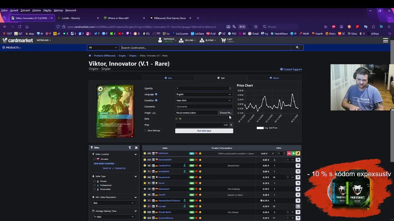Image resolution: width=394 pixels, height=221 pixels.
Task: Add Sector offer to cart
Action: pos(298,183)
